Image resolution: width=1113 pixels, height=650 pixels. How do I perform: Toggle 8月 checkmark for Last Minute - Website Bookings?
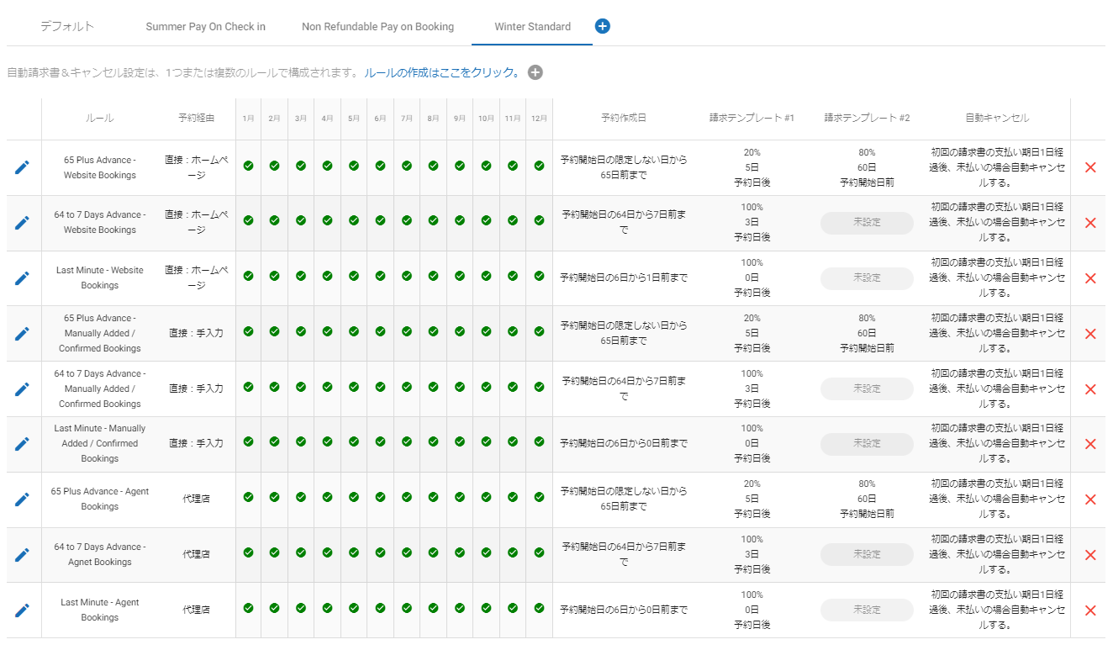[433, 276]
